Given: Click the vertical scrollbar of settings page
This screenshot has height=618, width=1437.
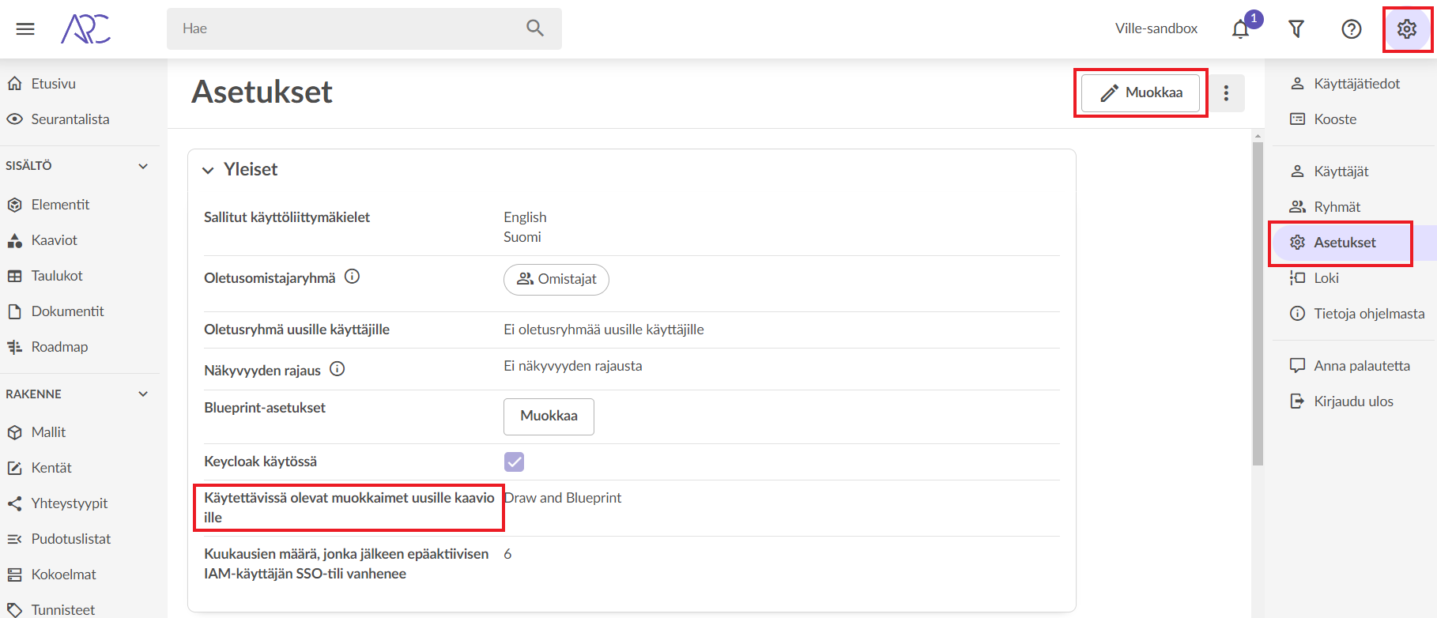Looking at the screenshot, I should [1258, 303].
